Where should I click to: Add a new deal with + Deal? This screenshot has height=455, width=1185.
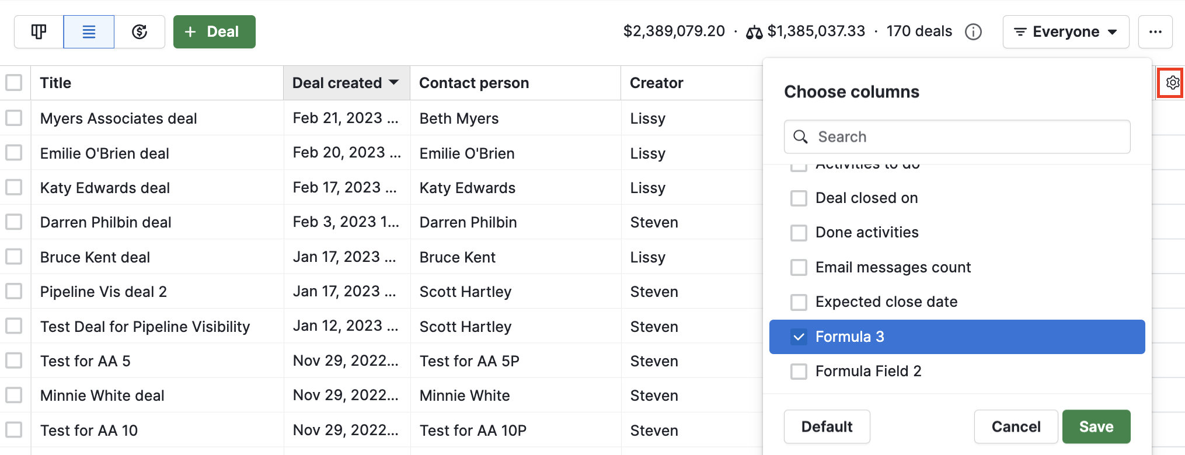(214, 32)
